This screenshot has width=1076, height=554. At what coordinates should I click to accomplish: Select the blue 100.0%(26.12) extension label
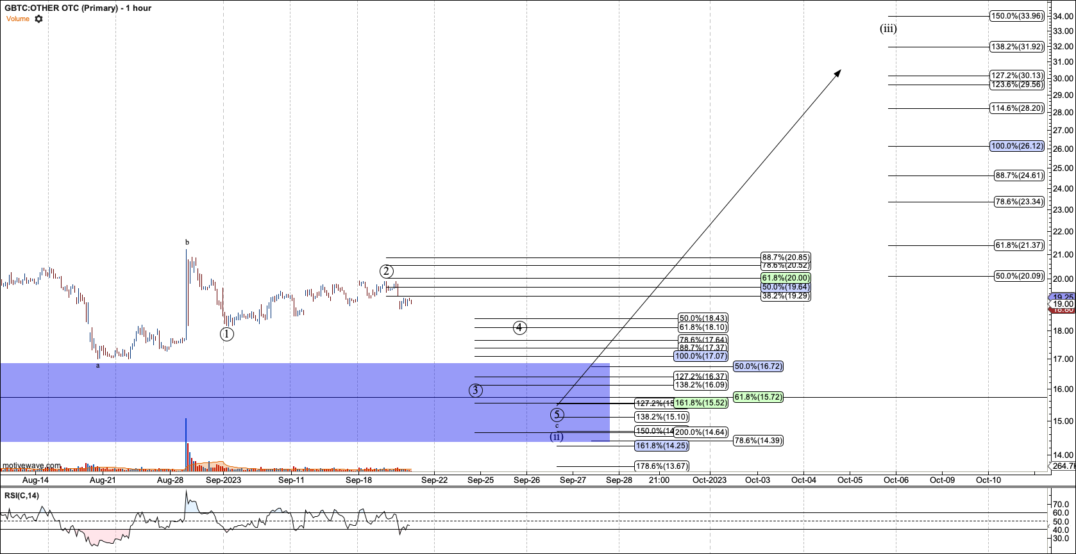point(1017,146)
